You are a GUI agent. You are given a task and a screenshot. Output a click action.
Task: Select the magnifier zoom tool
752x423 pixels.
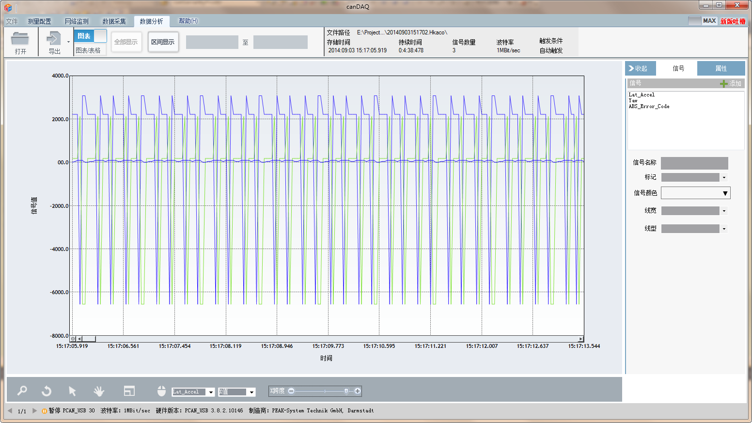click(x=22, y=391)
